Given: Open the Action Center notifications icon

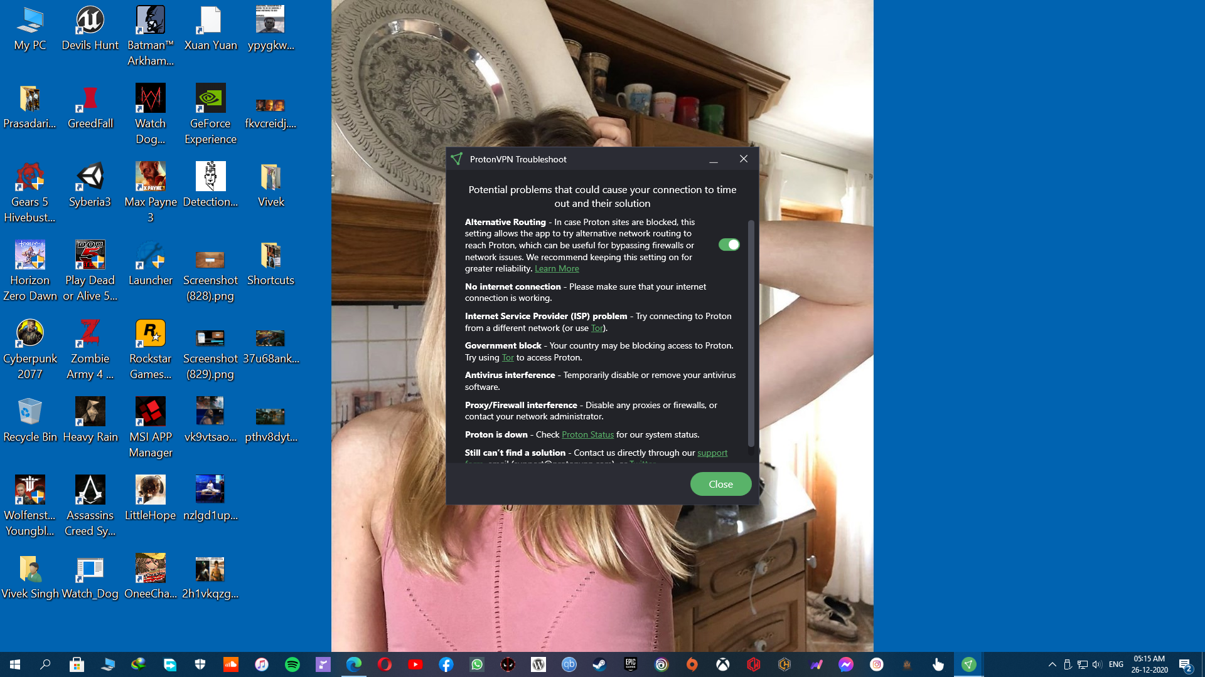Looking at the screenshot, I should click(x=1186, y=664).
